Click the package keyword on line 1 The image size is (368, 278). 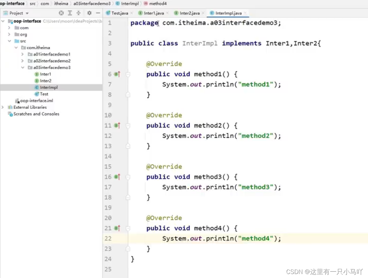[144, 23]
